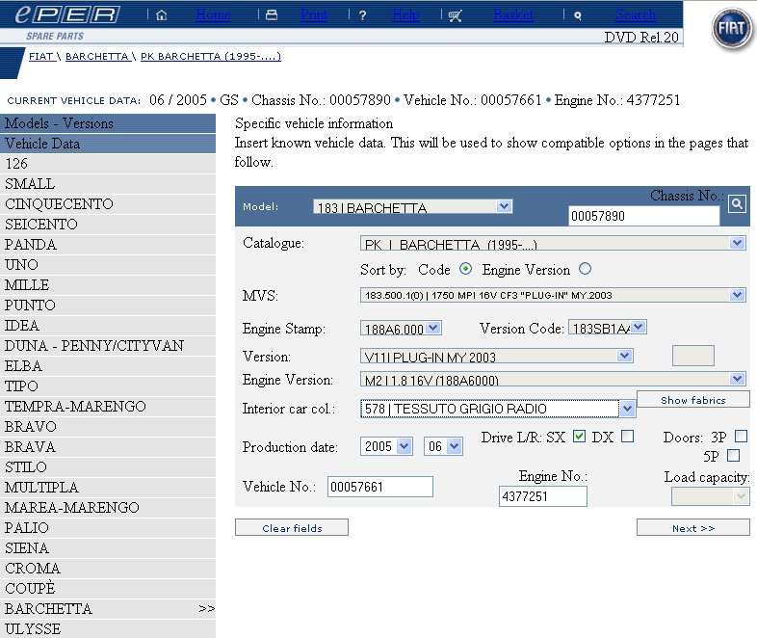Select Vehicle Data menu header
This screenshot has height=638, width=757.
[108, 144]
